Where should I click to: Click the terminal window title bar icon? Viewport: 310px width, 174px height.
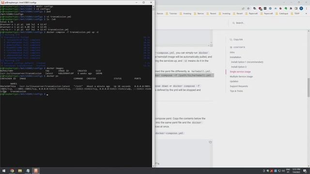[x=2, y=2]
